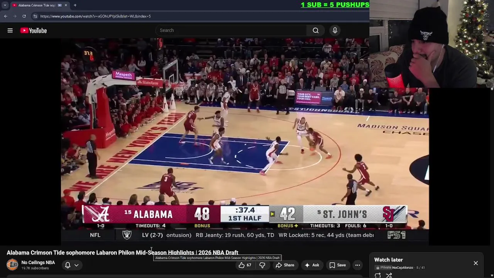Dislike the video with thumbs down
The width and height of the screenshot is (494, 278).
262,265
